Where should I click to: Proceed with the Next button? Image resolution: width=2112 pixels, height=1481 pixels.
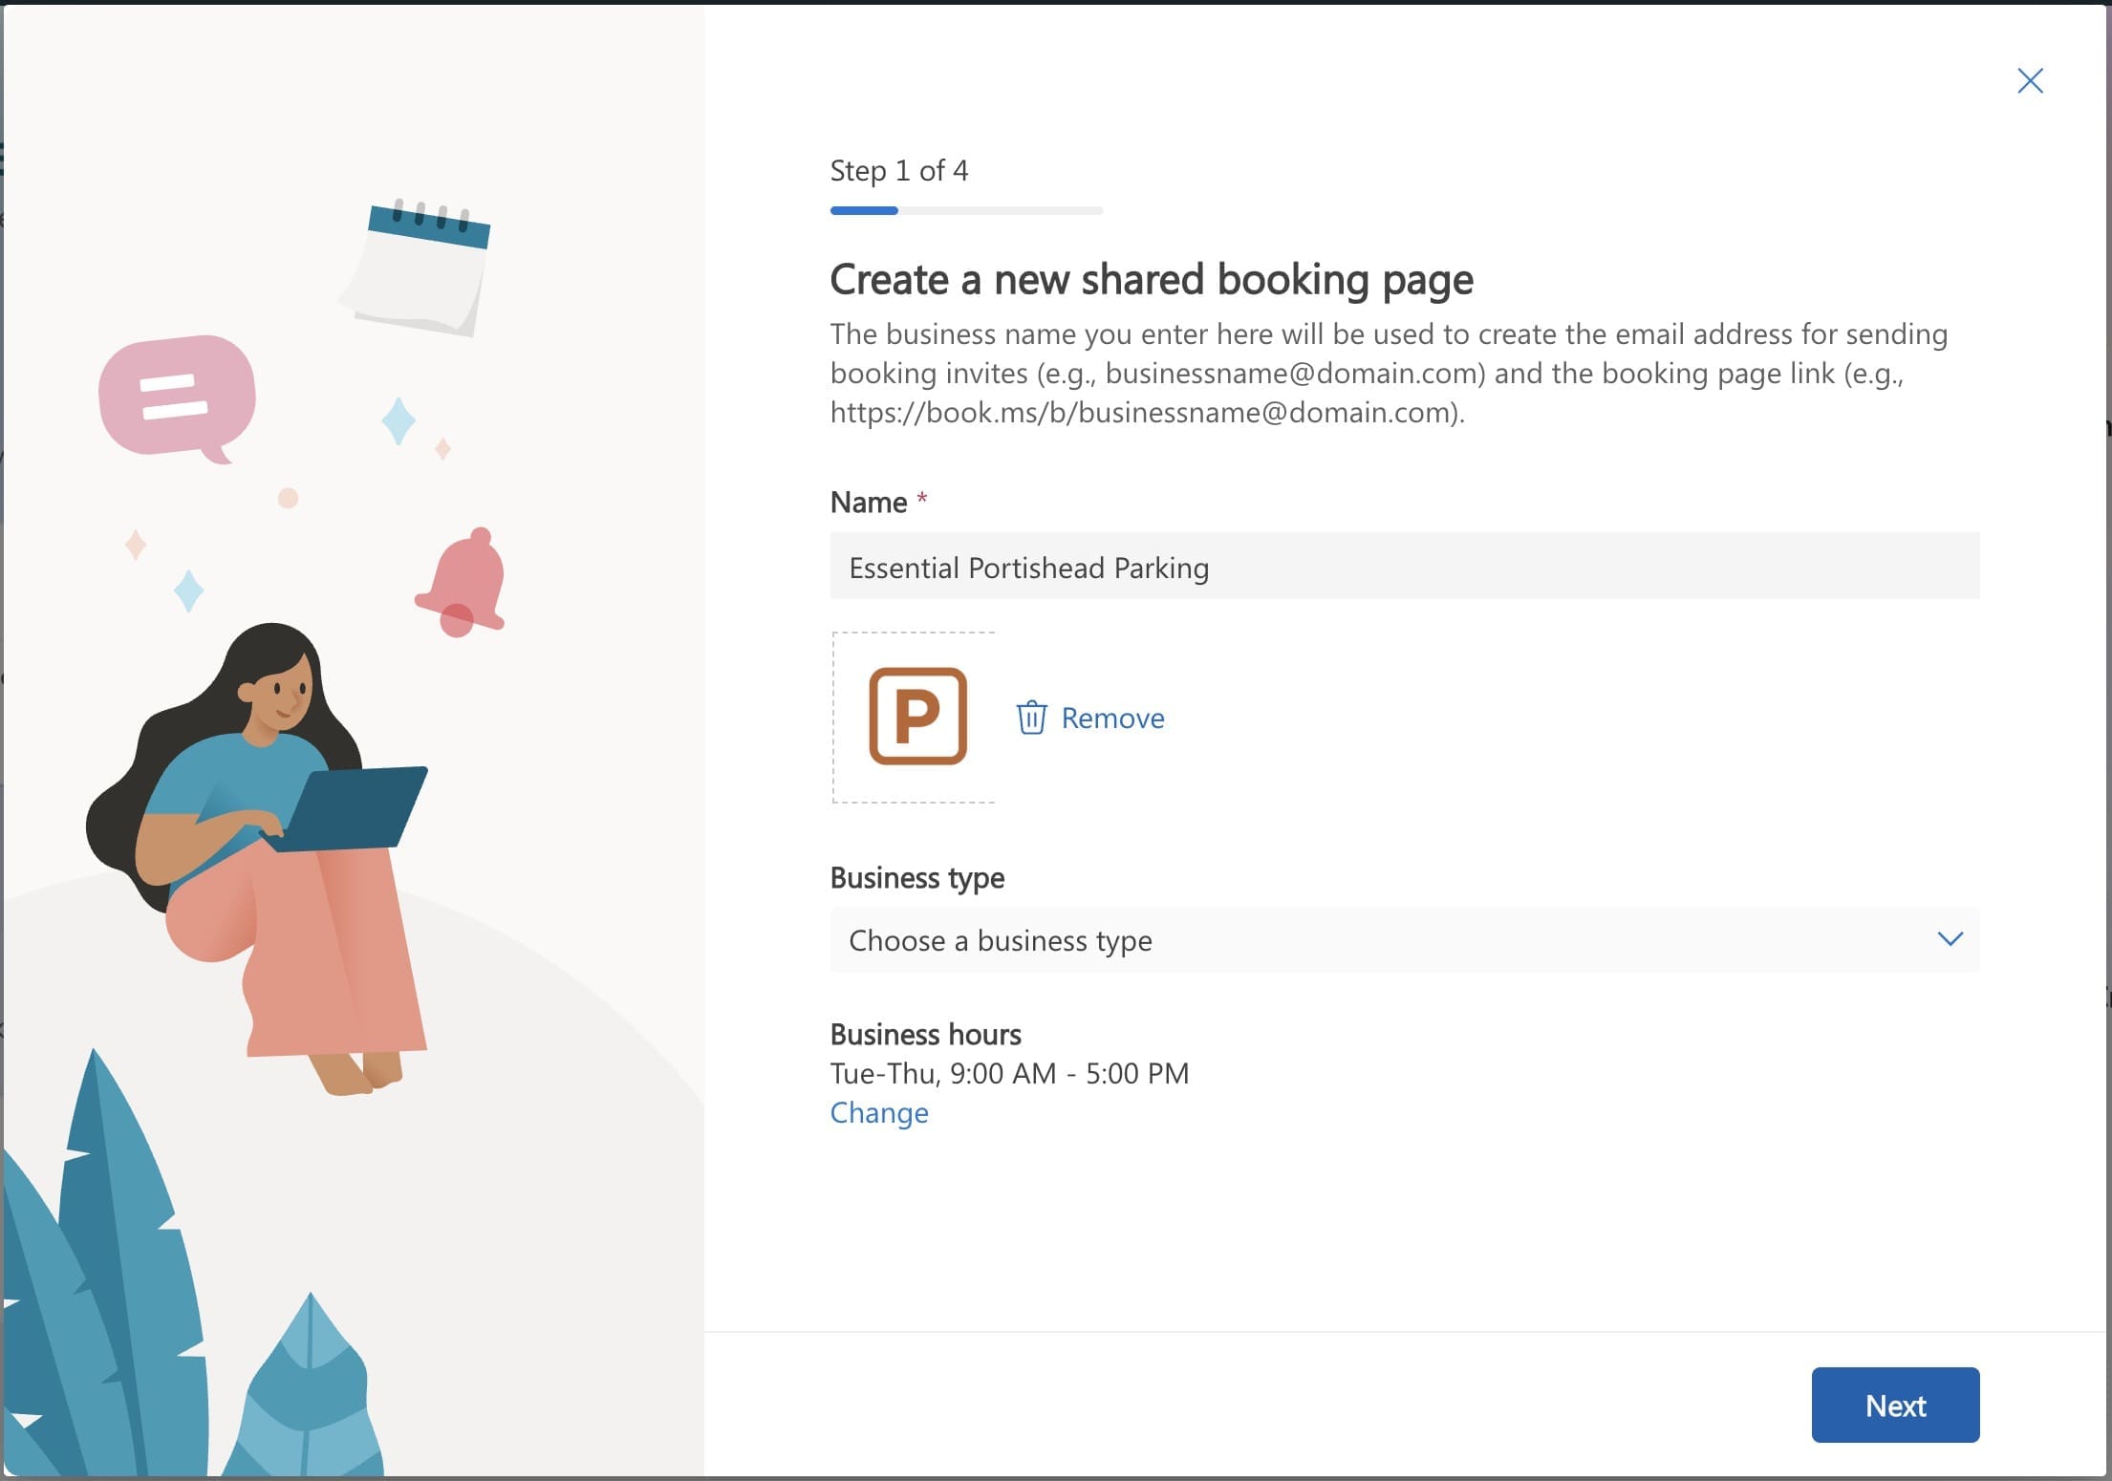pyautogui.click(x=1894, y=1405)
